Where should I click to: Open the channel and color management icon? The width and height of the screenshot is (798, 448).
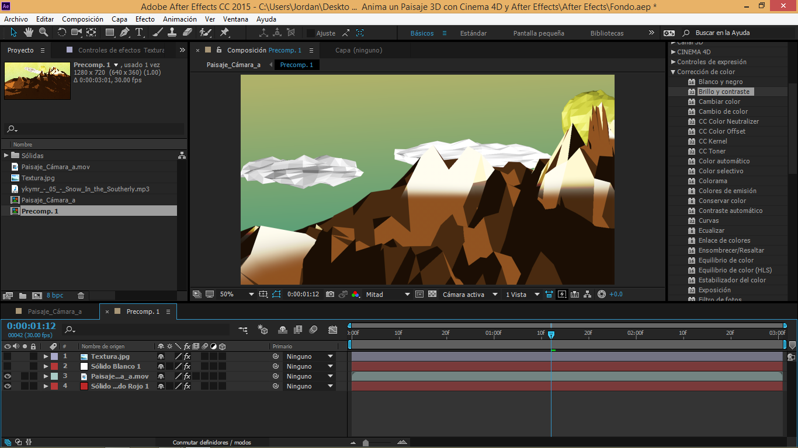(356, 295)
